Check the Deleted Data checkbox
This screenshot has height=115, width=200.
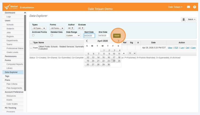[x=52, y=35]
